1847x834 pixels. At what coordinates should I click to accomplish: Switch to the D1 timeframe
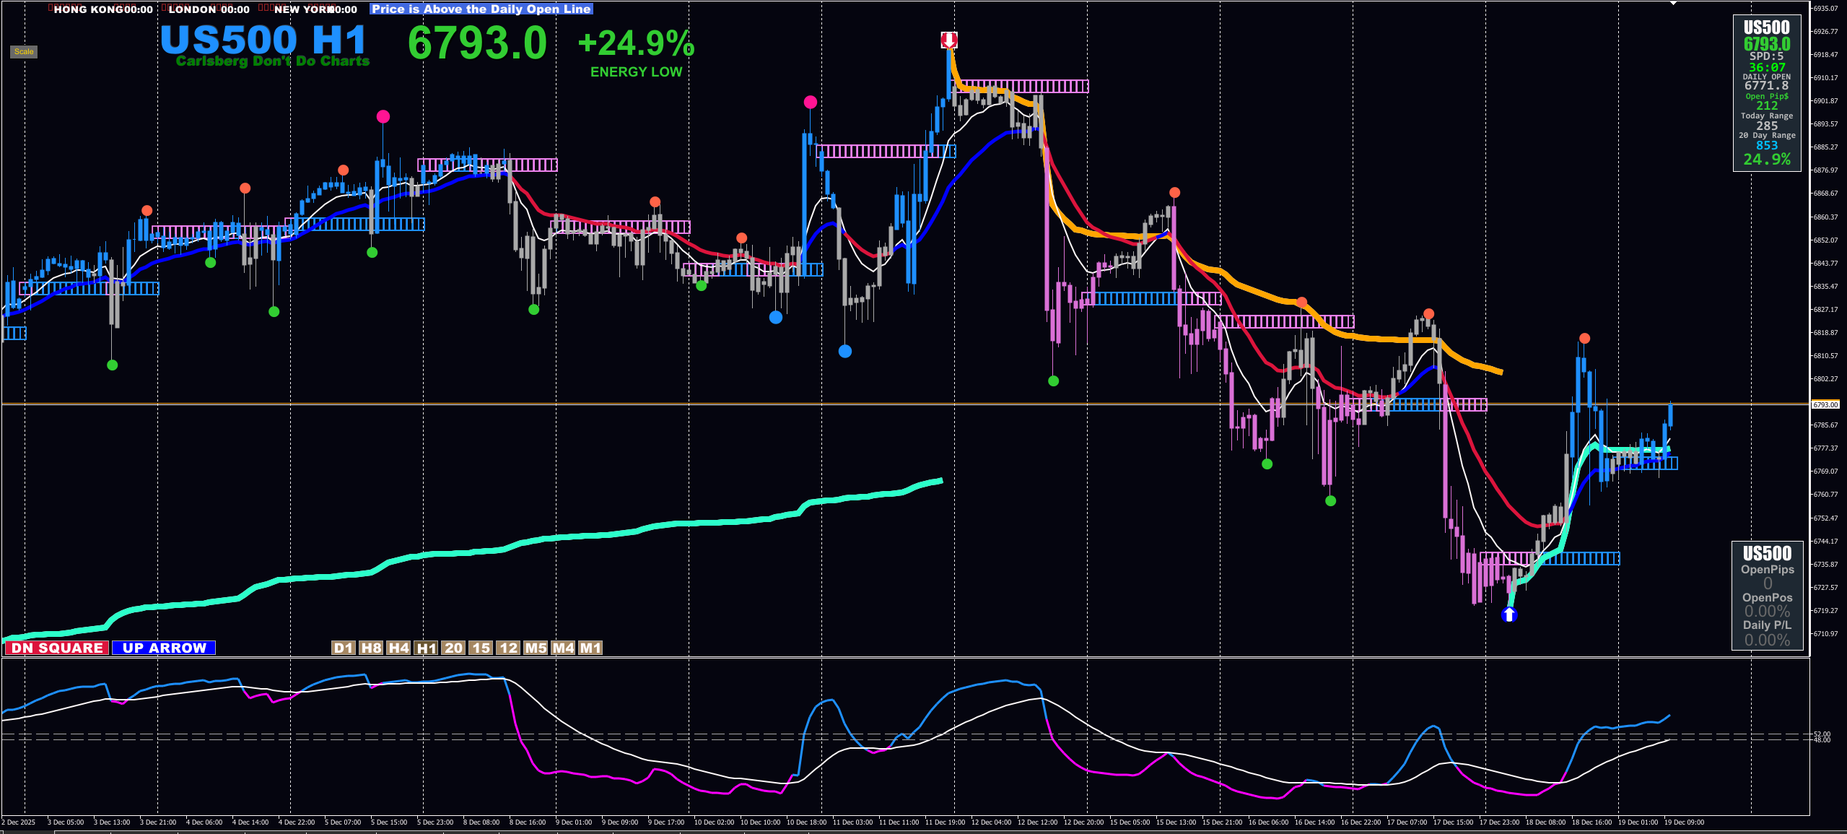[x=344, y=648]
